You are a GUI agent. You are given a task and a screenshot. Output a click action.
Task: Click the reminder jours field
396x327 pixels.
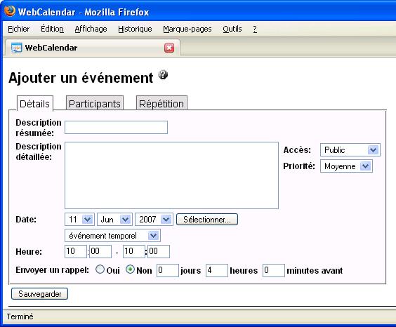tap(168, 270)
